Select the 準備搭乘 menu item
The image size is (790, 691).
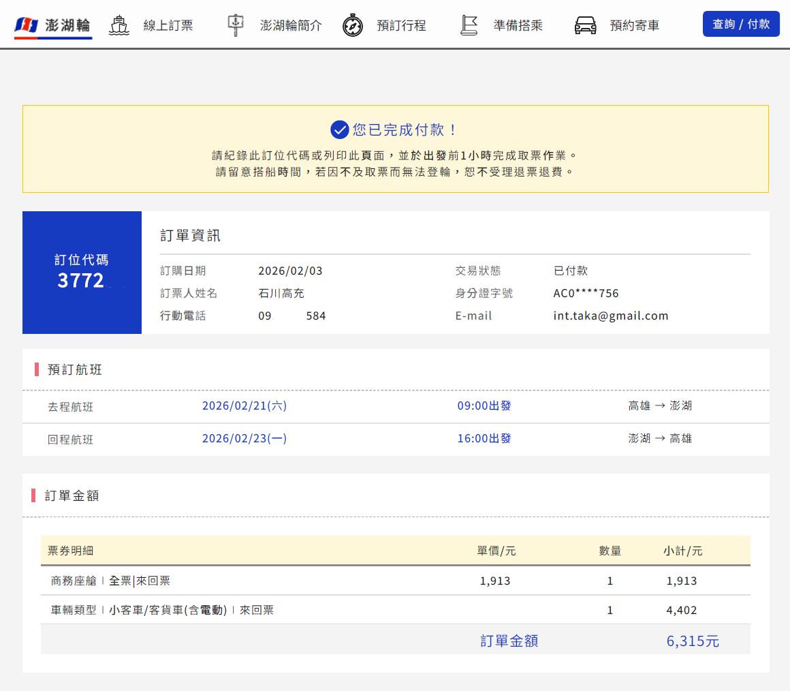click(x=518, y=26)
